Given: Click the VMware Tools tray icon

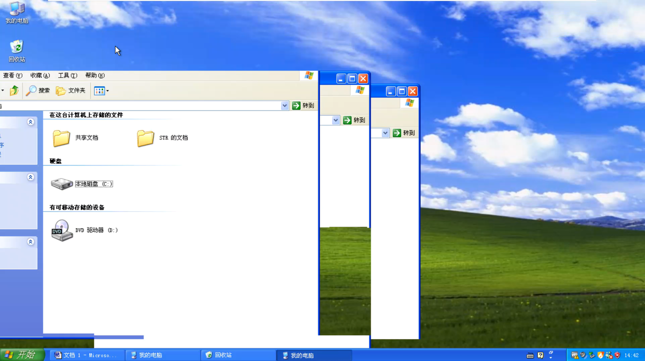Looking at the screenshot, I should point(575,355).
